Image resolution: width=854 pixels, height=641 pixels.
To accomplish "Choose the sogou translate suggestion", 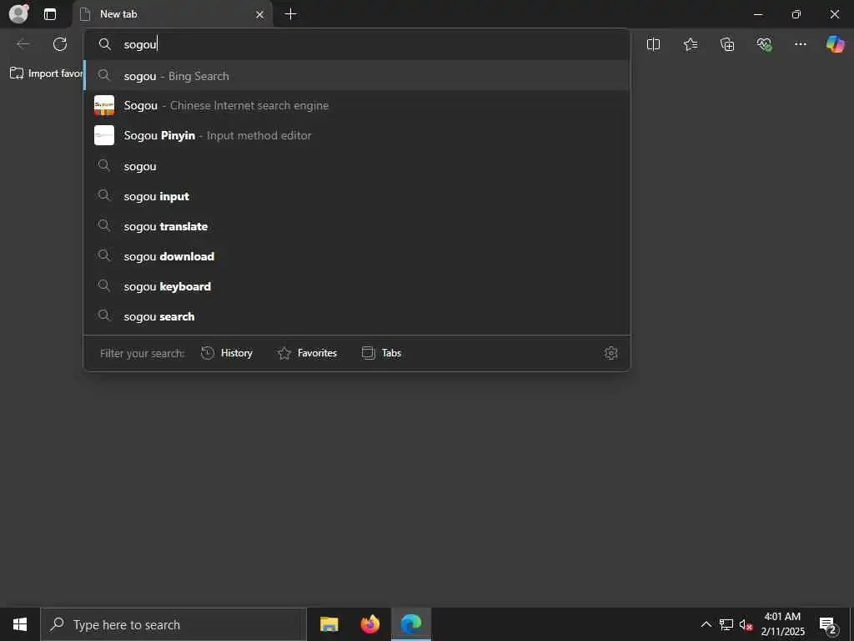I will click(357, 226).
